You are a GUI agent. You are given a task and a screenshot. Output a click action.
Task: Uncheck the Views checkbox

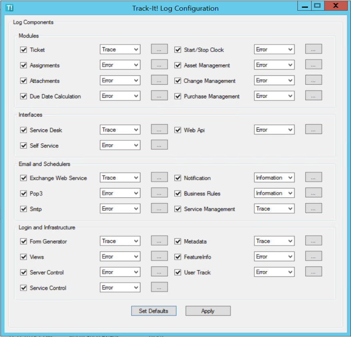[23, 257]
